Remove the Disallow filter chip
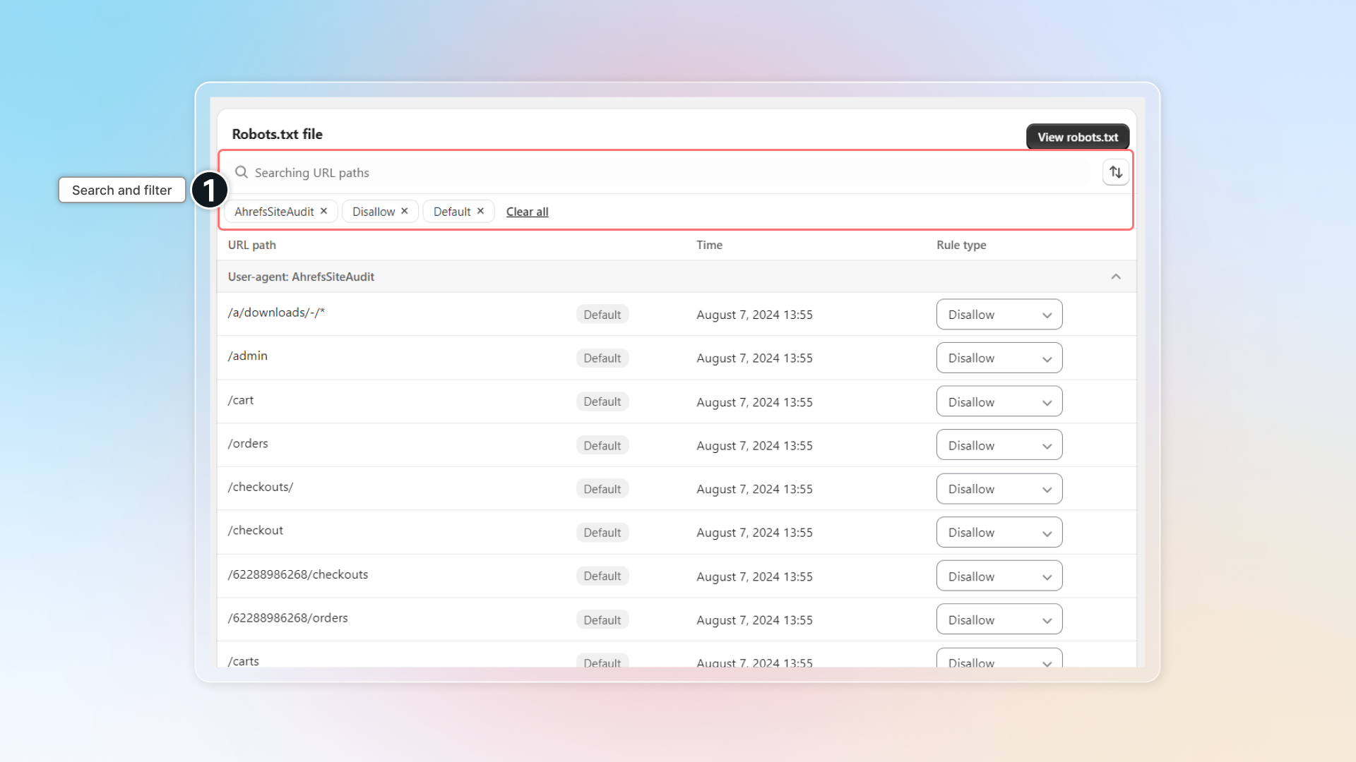1356x762 pixels. [x=405, y=211]
